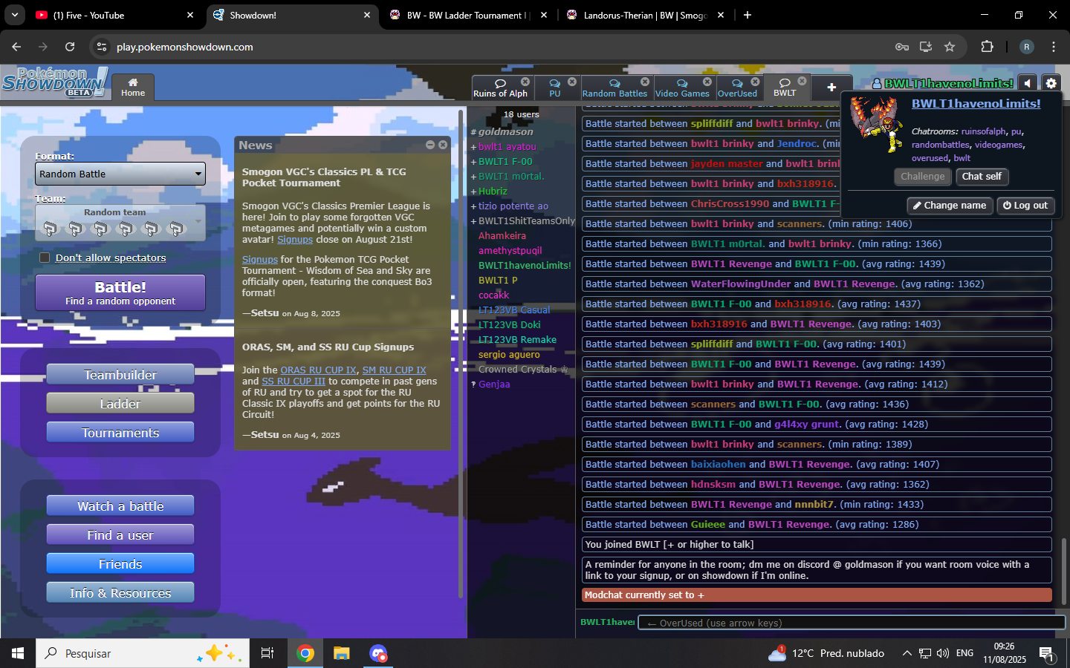
Task: Click the chat log scrollbar
Action: coord(1064,572)
